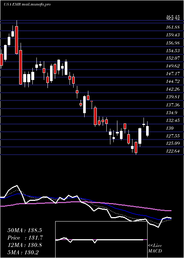Click the '<<Live MACD' label
This screenshot has height=258, width=184.
click(155, 248)
